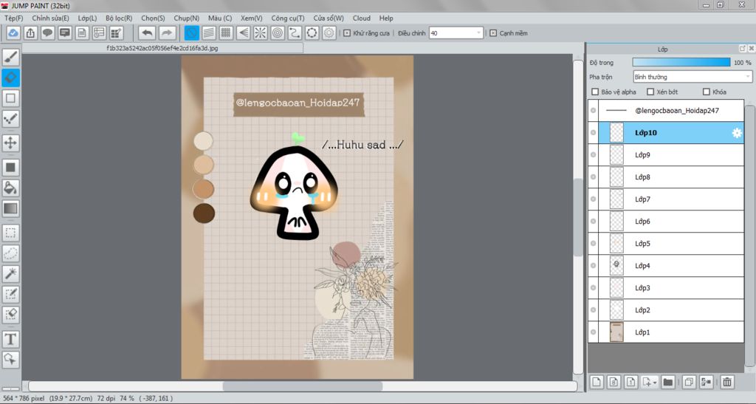Select the Magic Wand tool
Image resolution: width=756 pixels, height=404 pixels.
(10, 274)
